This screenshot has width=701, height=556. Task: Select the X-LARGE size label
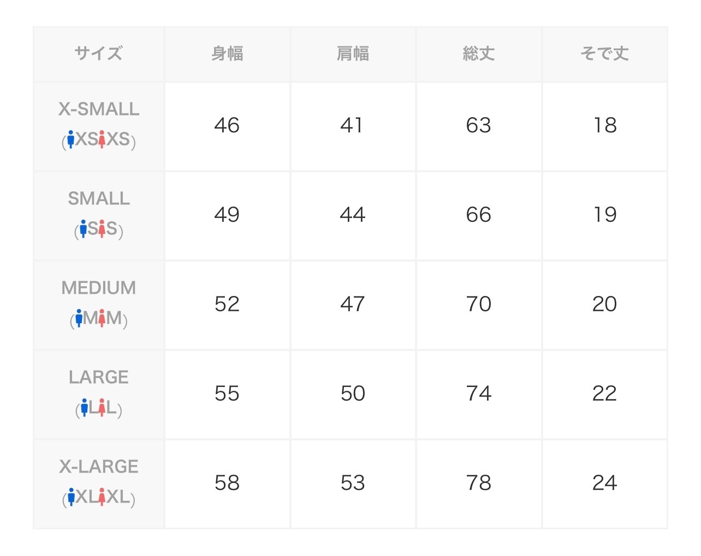(99, 467)
